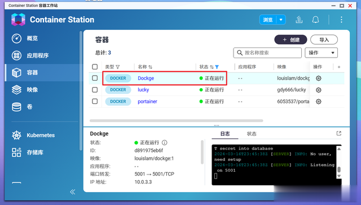Click the port forwarding 5001 → 5001/TCP value
This screenshot has width=361, height=205.
(x=154, y=174)
